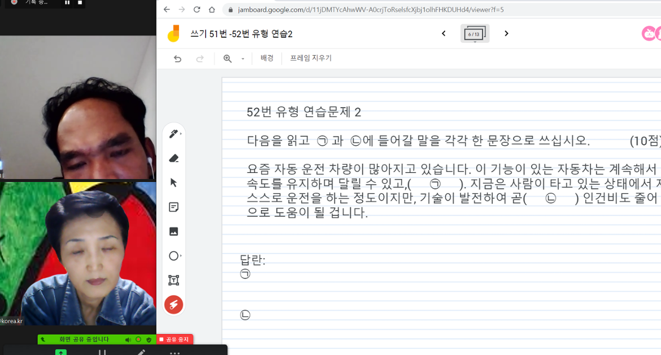Image resolution: width=661 pixels, height=355 pixels.
Task: Go forward in the browser
Action: click(182, 9)
